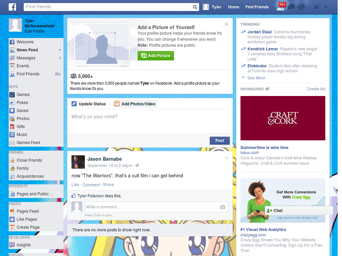Image resolution: width=342 pixels, height=256 pixels.
Task: Share Jason Barnabe's post
Action: coord(108,185)
